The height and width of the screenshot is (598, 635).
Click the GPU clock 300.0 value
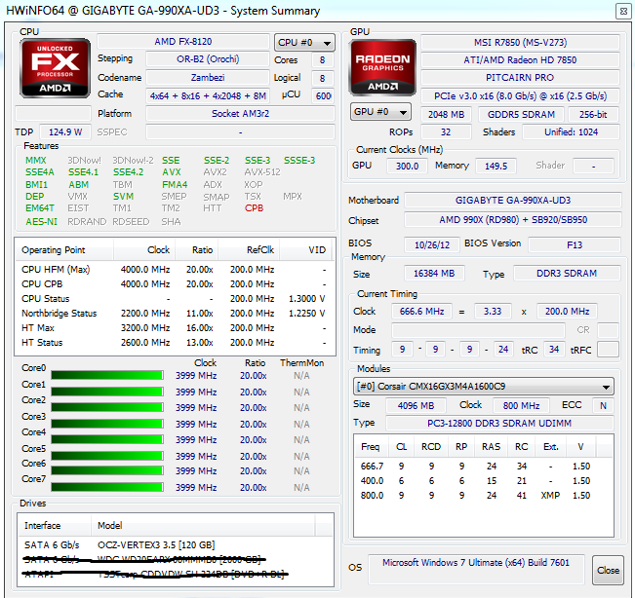pos(407,166)
